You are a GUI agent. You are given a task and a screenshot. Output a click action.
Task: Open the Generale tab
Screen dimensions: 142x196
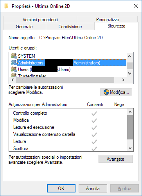click(25, 27)
